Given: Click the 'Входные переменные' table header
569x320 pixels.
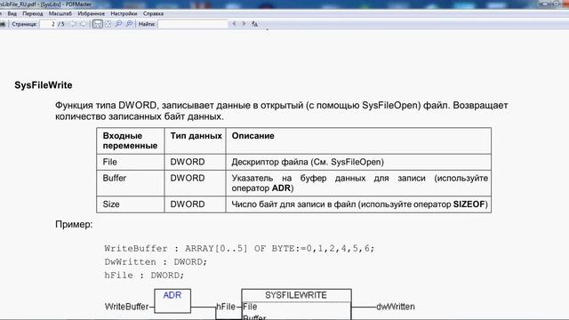Looking at the screenshot, I should [x=130, y=140].
